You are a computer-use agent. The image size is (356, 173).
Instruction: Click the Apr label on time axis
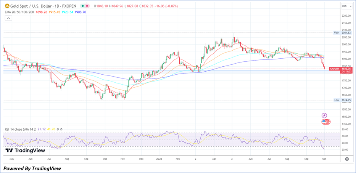click(x=214, y=159)
